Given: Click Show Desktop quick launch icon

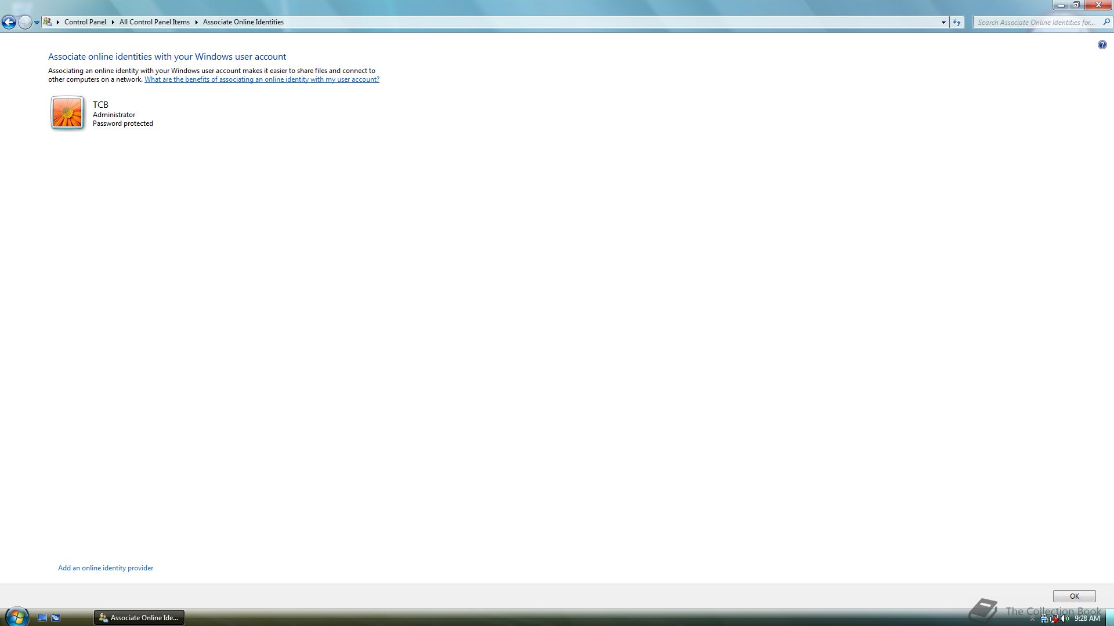Looking at the screenshot, I should coord(42,618).
